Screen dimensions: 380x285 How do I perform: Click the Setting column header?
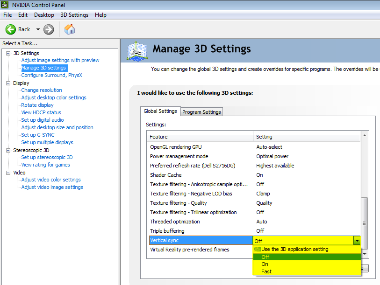pos(307,137)
